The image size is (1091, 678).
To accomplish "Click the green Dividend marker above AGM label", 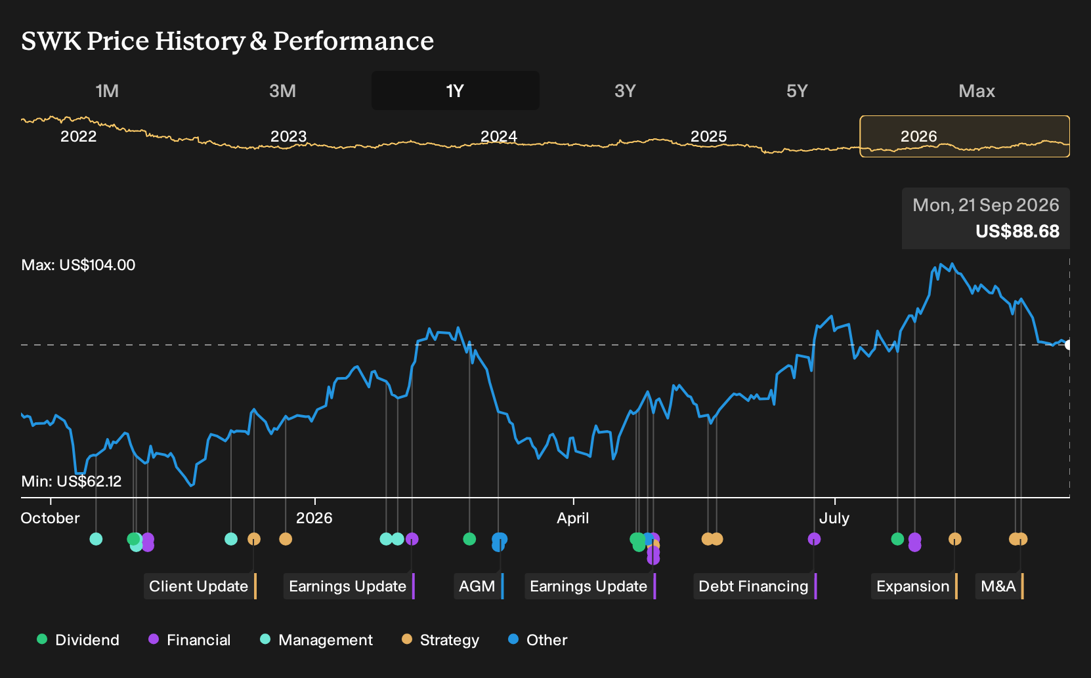I will 469,539.
